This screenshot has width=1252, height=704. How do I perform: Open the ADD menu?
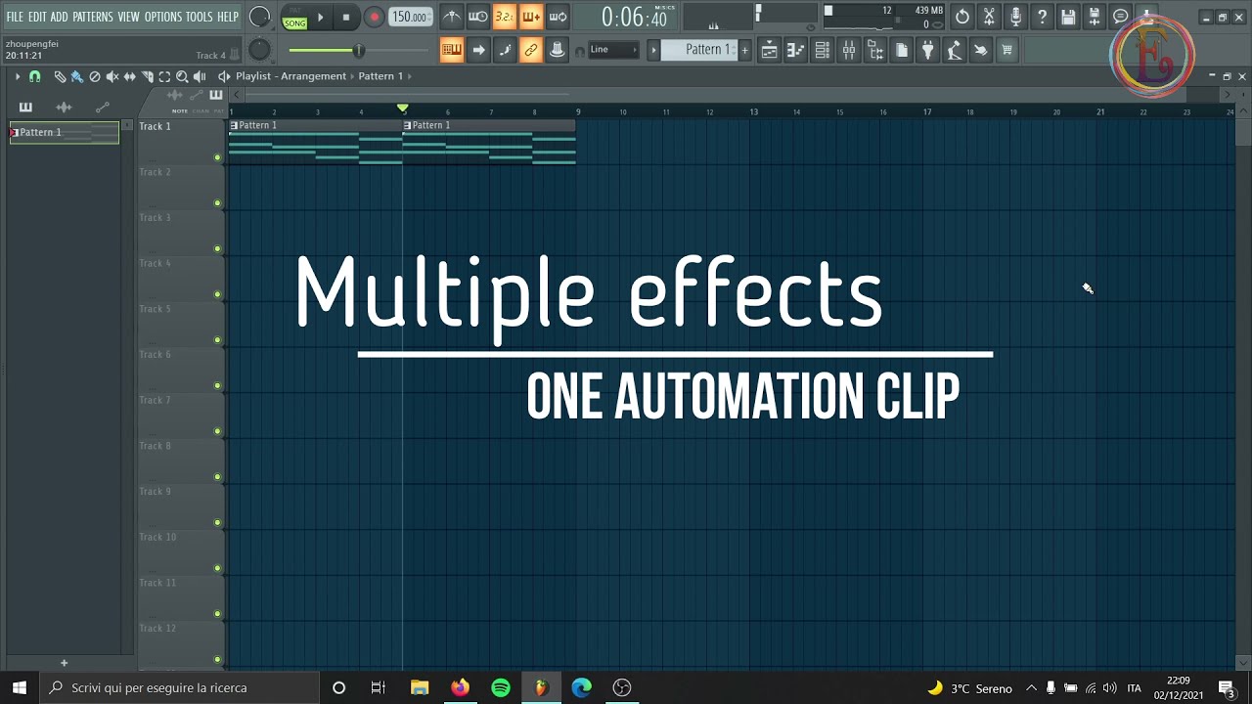tap(60, 17)
